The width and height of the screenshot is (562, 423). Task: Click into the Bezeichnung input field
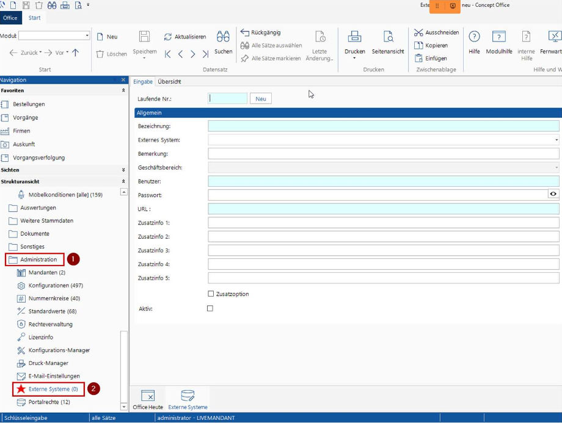[383, 126]
